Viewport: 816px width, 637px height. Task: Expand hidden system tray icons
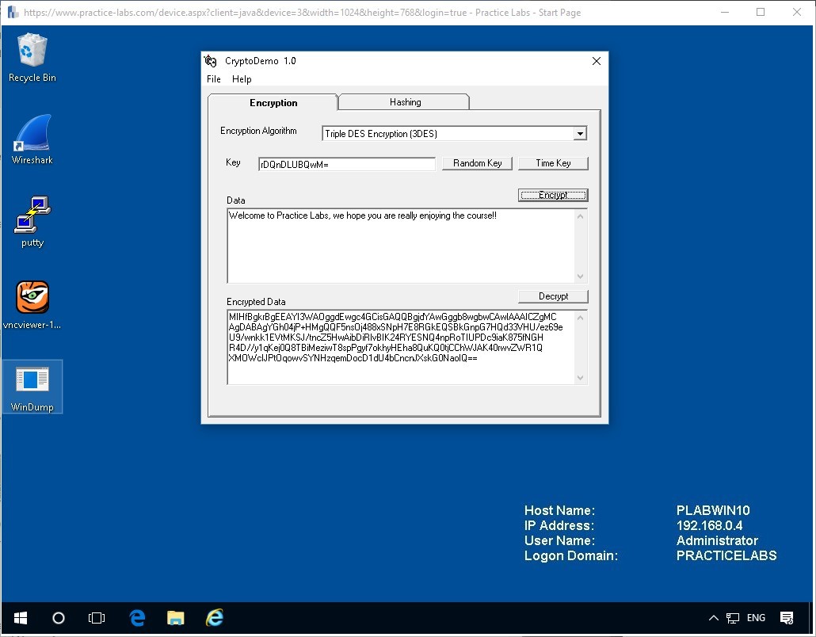(714, 618)
